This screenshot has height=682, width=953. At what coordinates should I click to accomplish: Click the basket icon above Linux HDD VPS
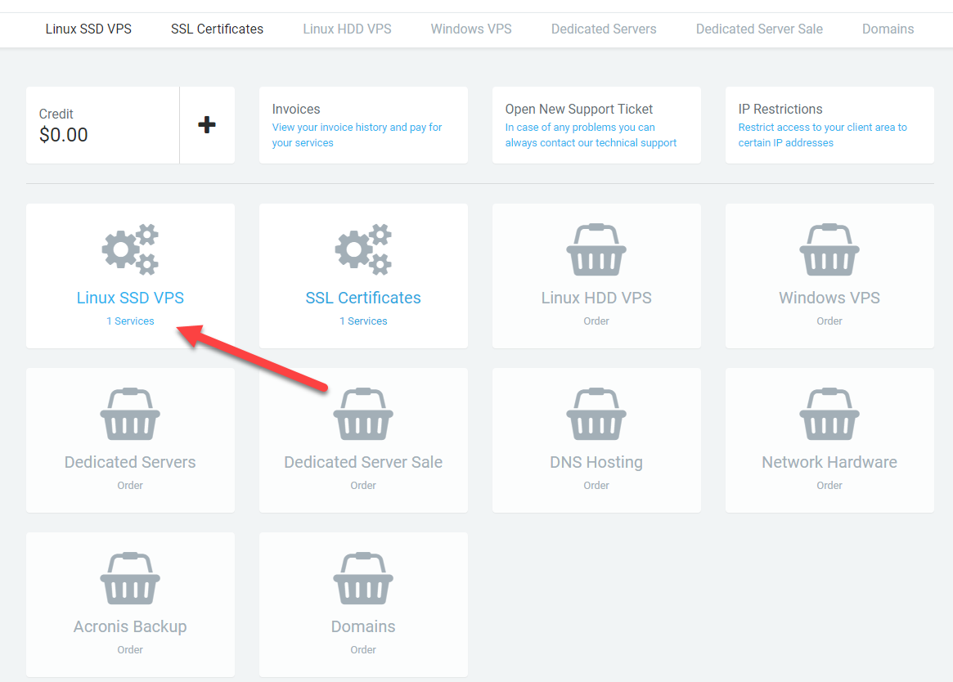pos(596,249)
